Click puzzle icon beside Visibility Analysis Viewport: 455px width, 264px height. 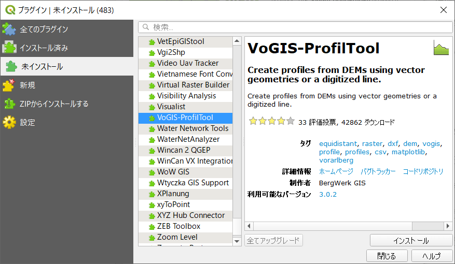(x=151, y=97)
